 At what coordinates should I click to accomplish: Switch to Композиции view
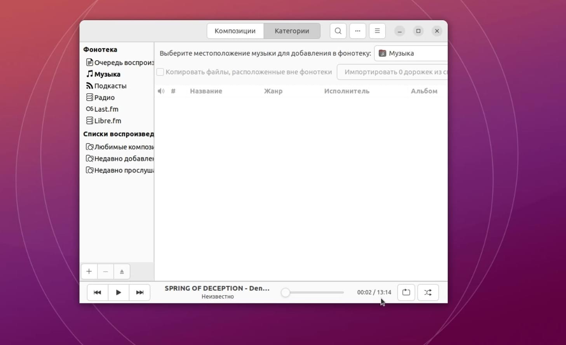[235, 31]
